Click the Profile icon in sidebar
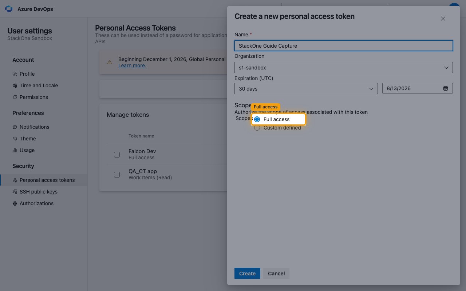 pos(15,74)
